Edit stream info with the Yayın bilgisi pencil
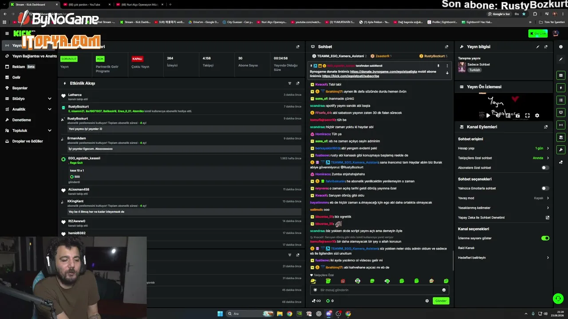 (538, 47)
